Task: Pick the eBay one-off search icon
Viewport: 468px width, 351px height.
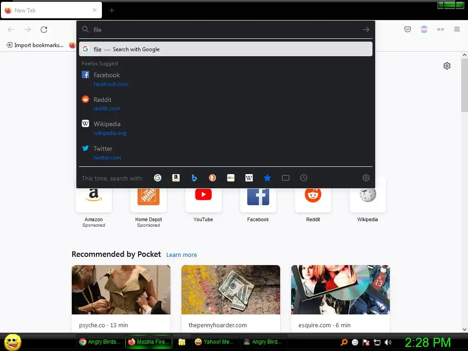Action: (x=231, y=178)
